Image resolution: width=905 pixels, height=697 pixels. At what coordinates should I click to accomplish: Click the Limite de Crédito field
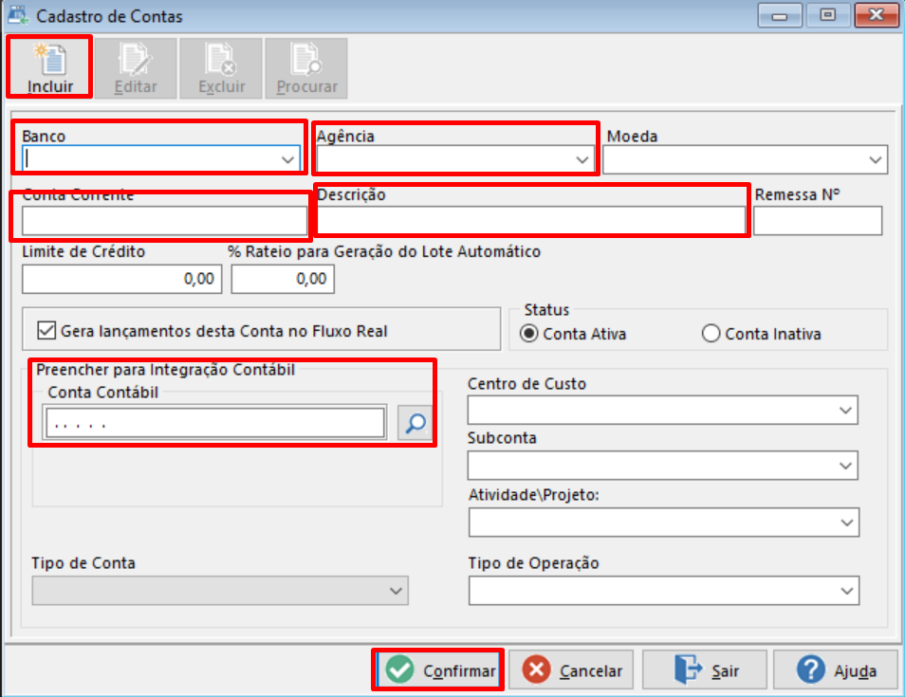pos(121,279)
